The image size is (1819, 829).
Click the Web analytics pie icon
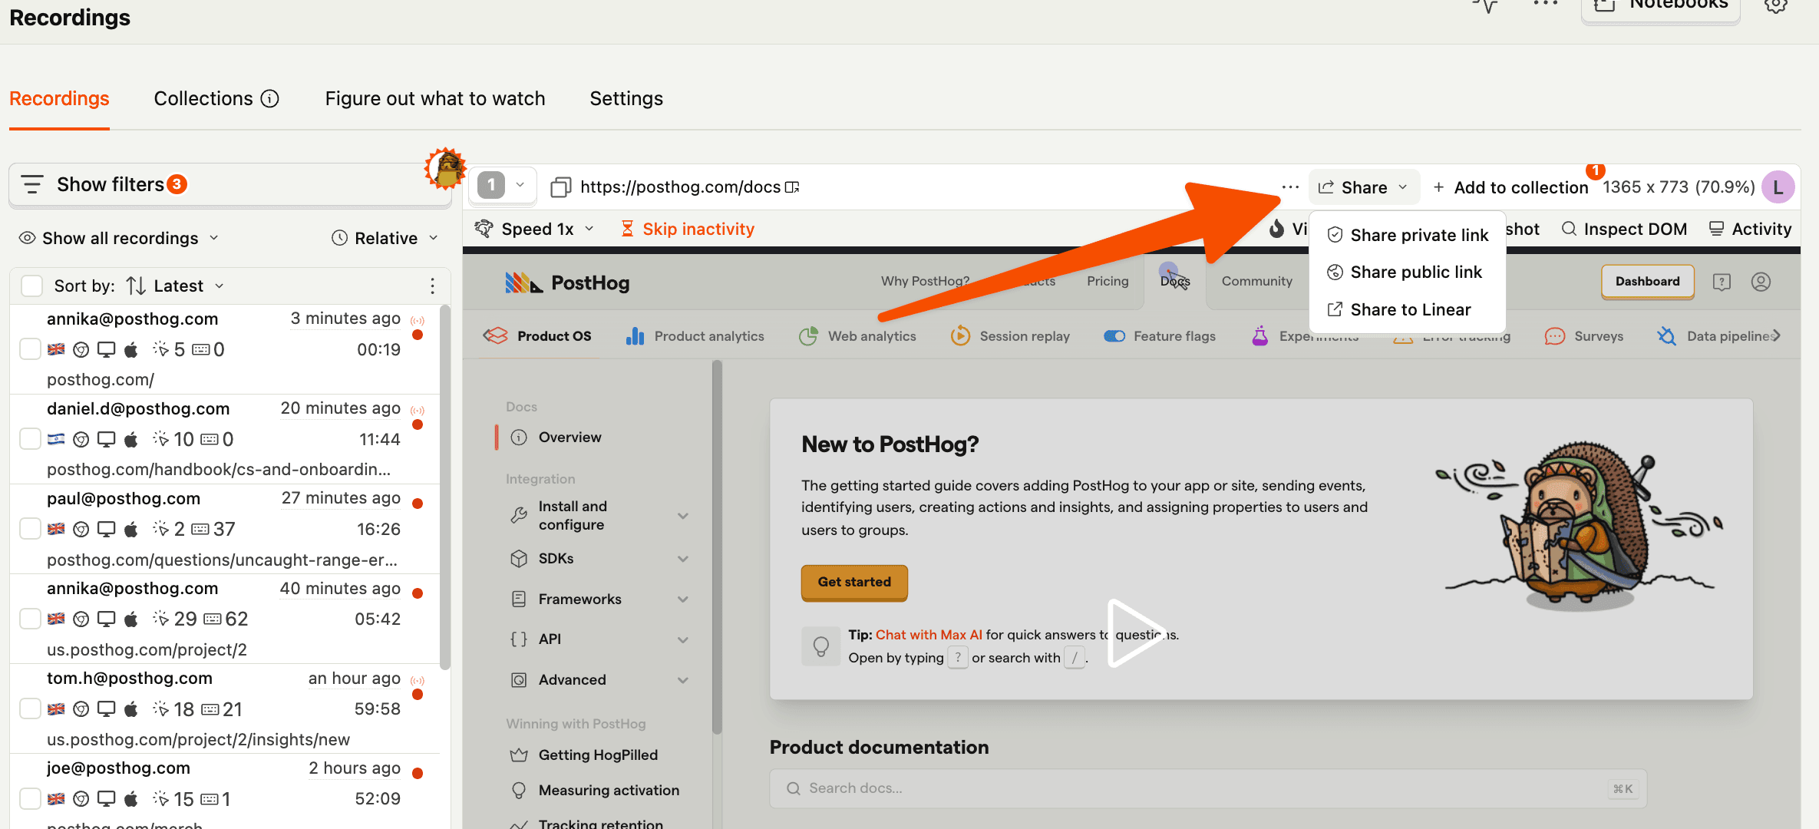[x=808, y=336]
